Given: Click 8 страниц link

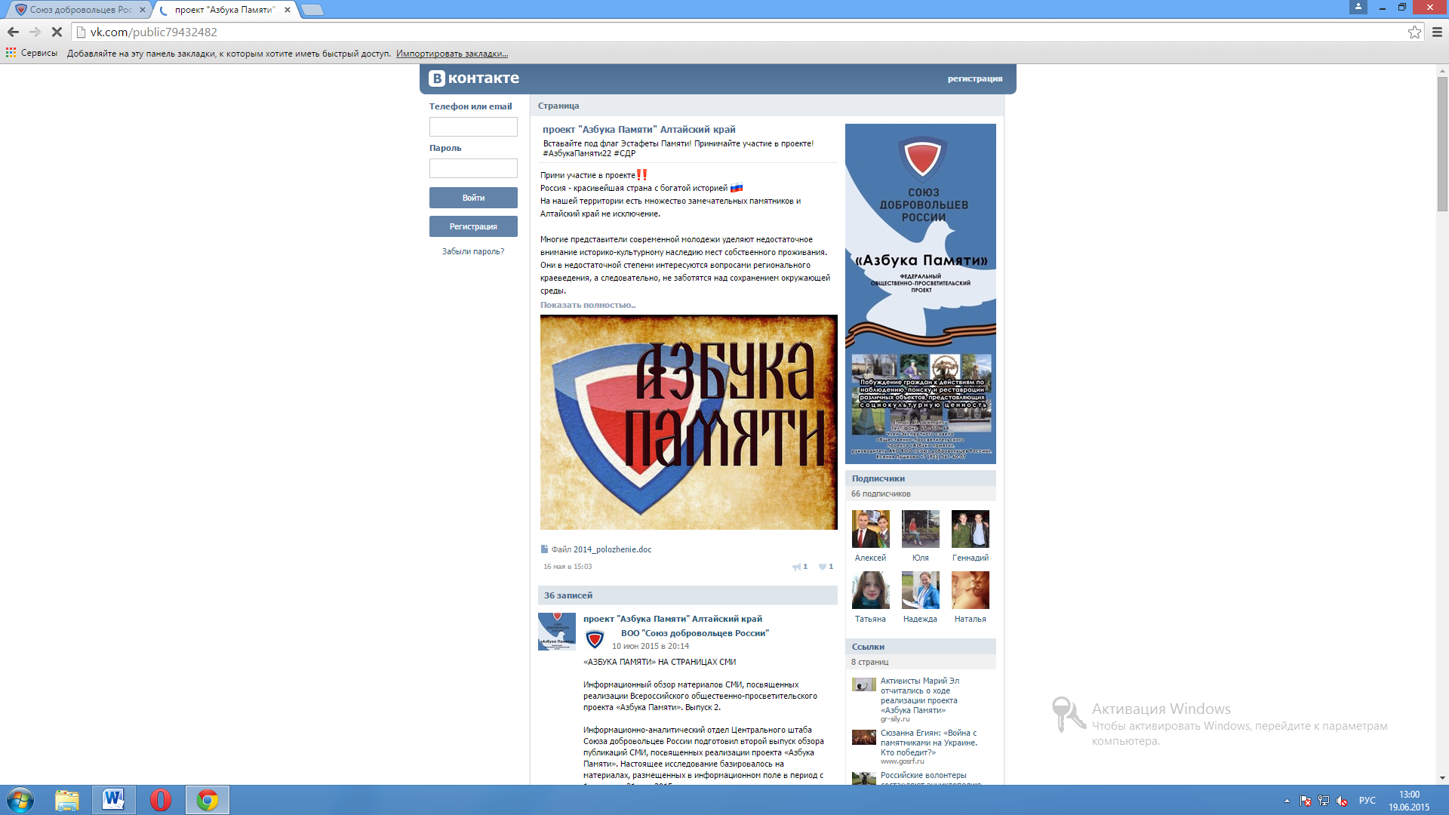Looking at the screenshot, I should tap(870, 662).
